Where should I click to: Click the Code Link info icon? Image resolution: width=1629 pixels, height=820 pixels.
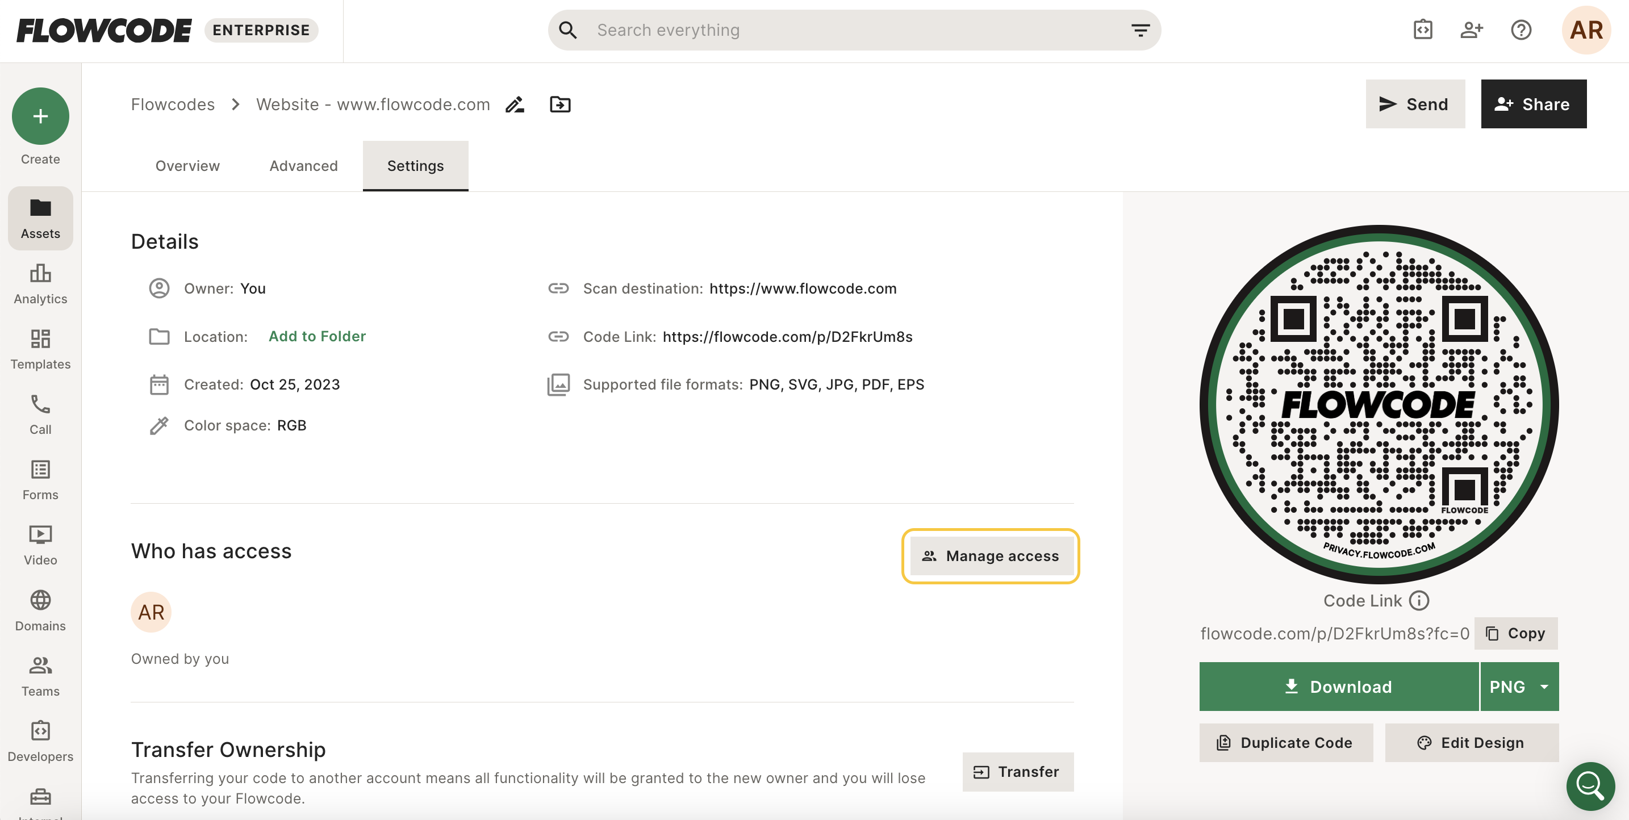point(1419,600)
